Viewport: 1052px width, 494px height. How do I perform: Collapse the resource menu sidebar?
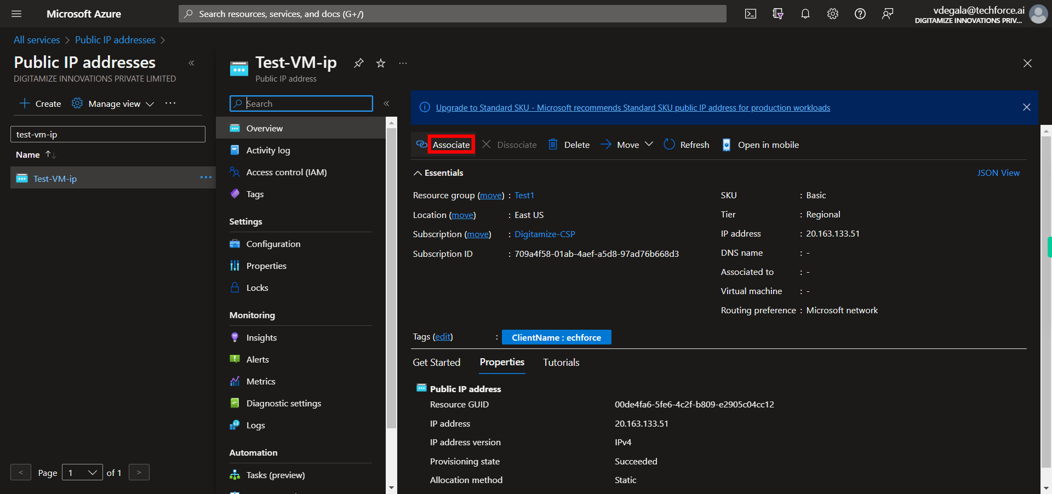[386, 104]
